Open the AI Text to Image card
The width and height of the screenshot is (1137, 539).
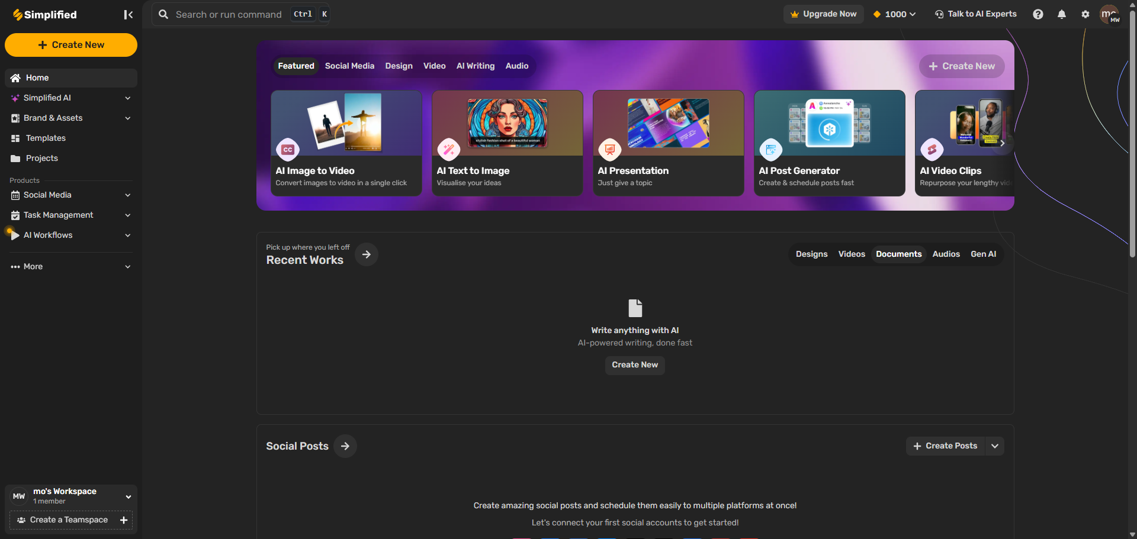pos(508,143)
